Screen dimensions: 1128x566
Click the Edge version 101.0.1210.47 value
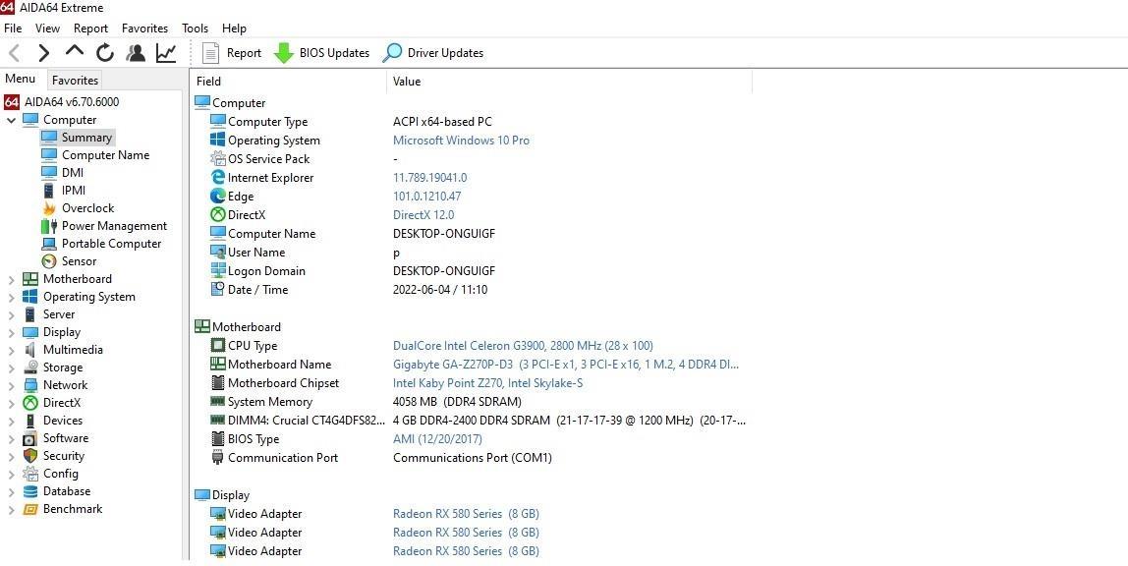click(x=426, y=197)
